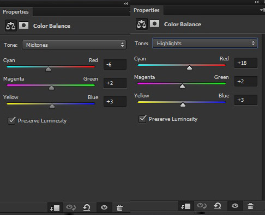Select the layer mask icon in Highlights panel
Image resolution: width=265 pixels, height=215 pixels.
(154, 24)
